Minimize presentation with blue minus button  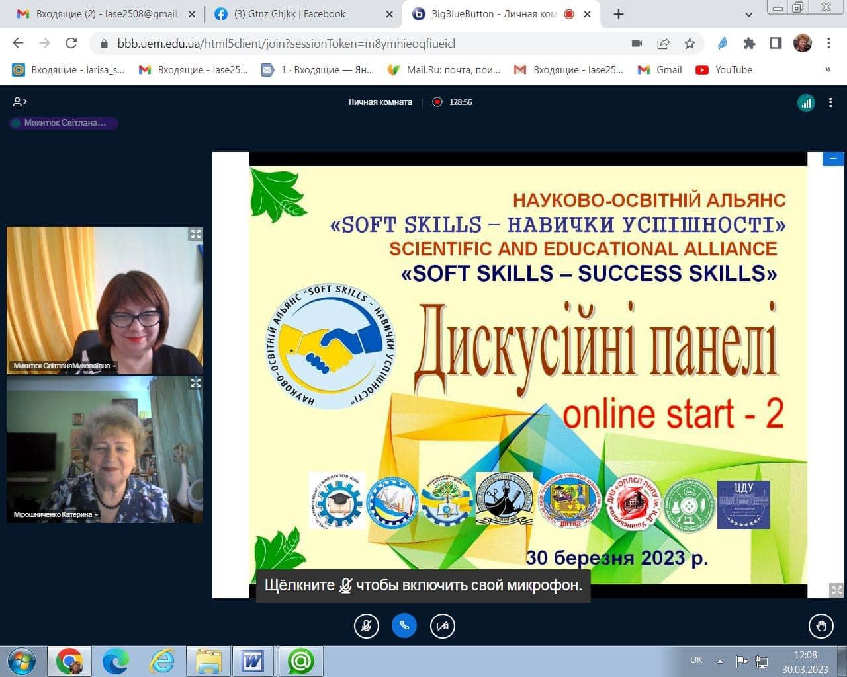coord(833,159)
